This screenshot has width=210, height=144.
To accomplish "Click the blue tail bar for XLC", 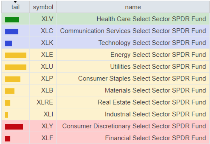I will pos(12,31).
